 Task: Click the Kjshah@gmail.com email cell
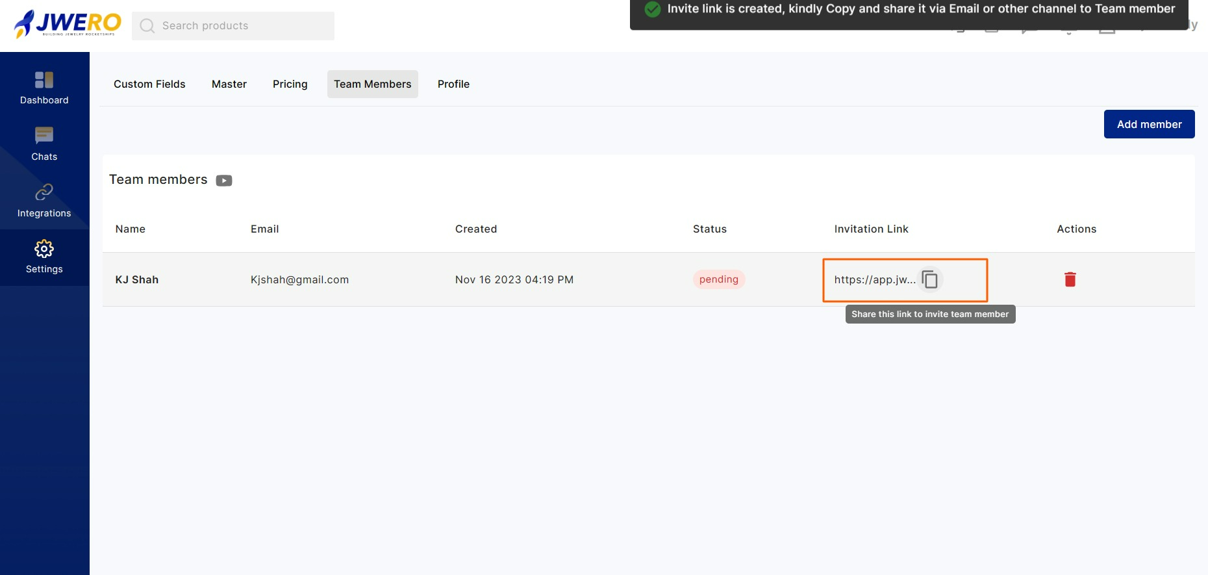click(x=299, y=280)
